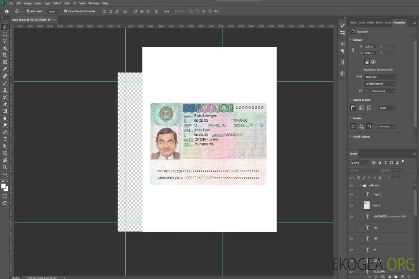Click the Home icon in options bar
Viewport: 419px width, 279px height.
(x=7, y=11)
